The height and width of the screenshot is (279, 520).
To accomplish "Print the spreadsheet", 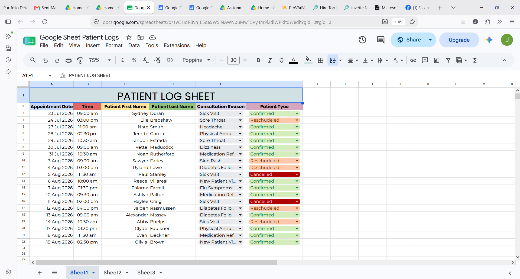I will point(69,60).
